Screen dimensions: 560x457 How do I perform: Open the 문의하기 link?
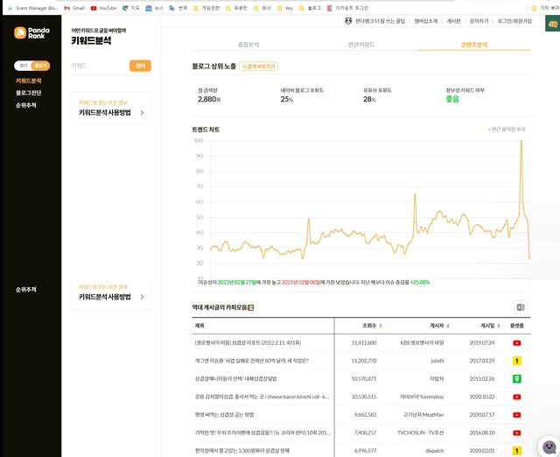479,21
